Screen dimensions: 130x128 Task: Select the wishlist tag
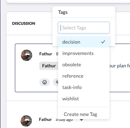(84, 99)
